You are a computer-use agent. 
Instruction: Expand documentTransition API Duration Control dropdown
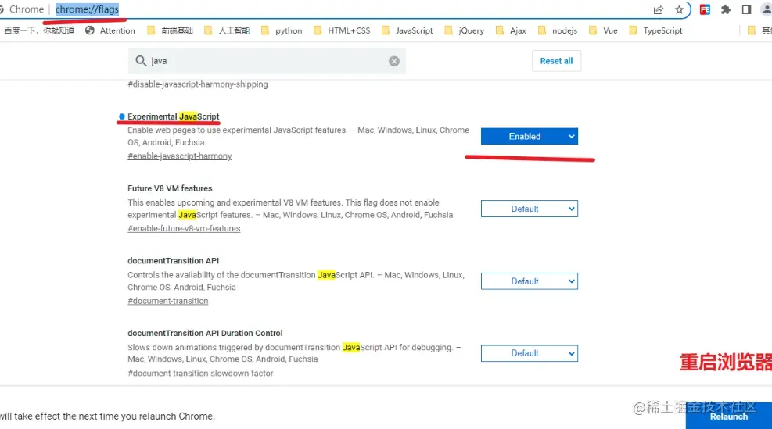(529, 353)
